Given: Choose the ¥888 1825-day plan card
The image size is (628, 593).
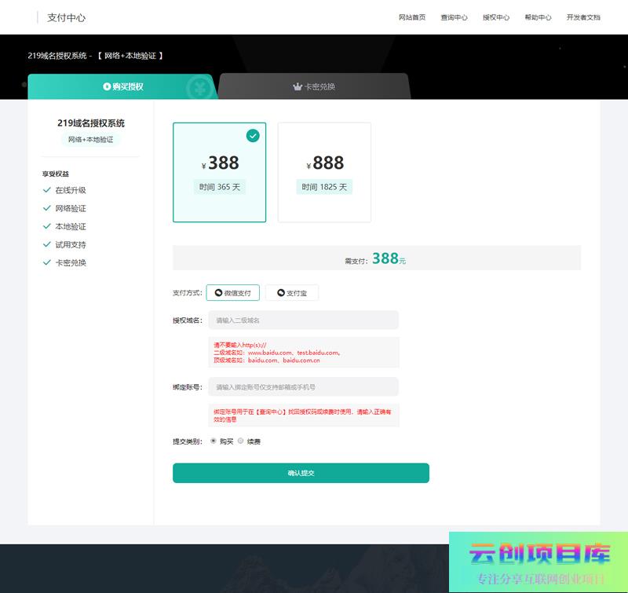Looking at the screenshot, I should tap(324, 172).
